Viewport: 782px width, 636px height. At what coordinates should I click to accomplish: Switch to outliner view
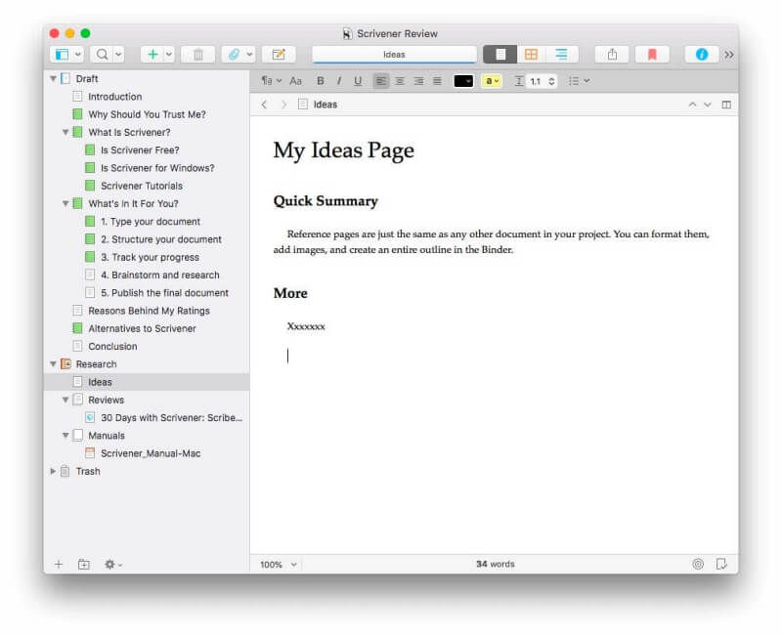(561, 55)
